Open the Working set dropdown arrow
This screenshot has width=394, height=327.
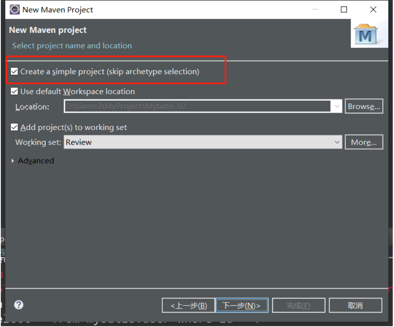(x=337, y=142)
